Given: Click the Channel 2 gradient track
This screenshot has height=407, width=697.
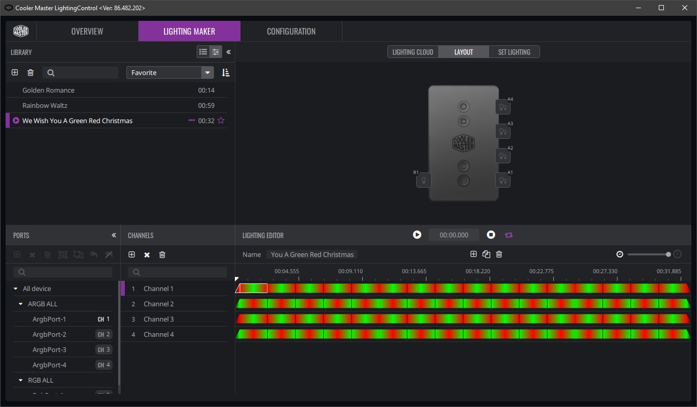Looking at the screenshot, I should point(463,304).
